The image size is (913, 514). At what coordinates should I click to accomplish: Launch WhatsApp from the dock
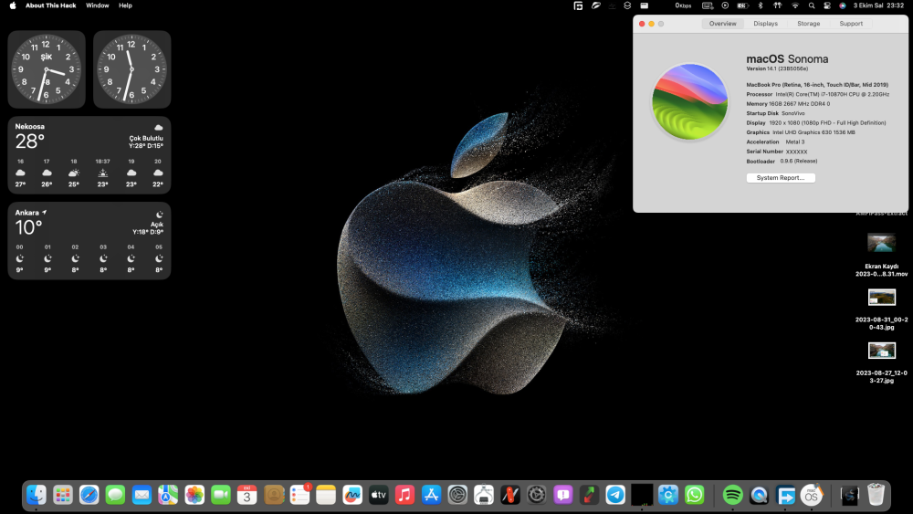[x=694, y=495]
